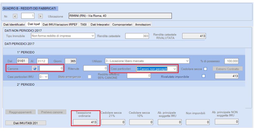The height and width of the screenshot is (131, 255).
Task: Open the Casi particolari IMU dropdown
Action: tap(44, 77)
